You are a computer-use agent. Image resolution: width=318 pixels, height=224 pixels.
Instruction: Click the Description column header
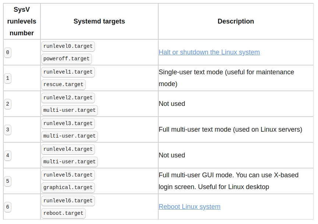coord(236,21)
